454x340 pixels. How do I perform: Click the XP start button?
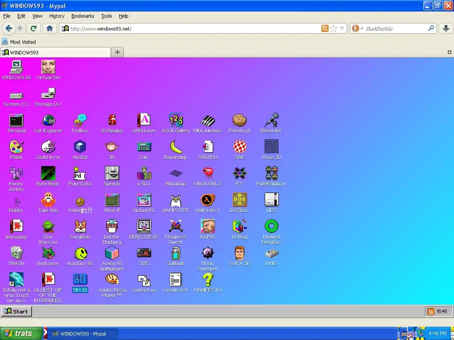[x=21, y=334]
